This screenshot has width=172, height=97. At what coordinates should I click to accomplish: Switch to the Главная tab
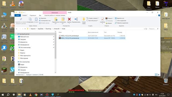tap(24, 15)
